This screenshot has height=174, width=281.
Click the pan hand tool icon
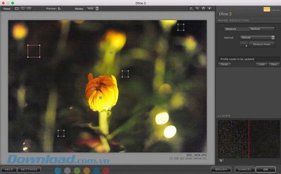pyautogui.click(x=203, y=8)
